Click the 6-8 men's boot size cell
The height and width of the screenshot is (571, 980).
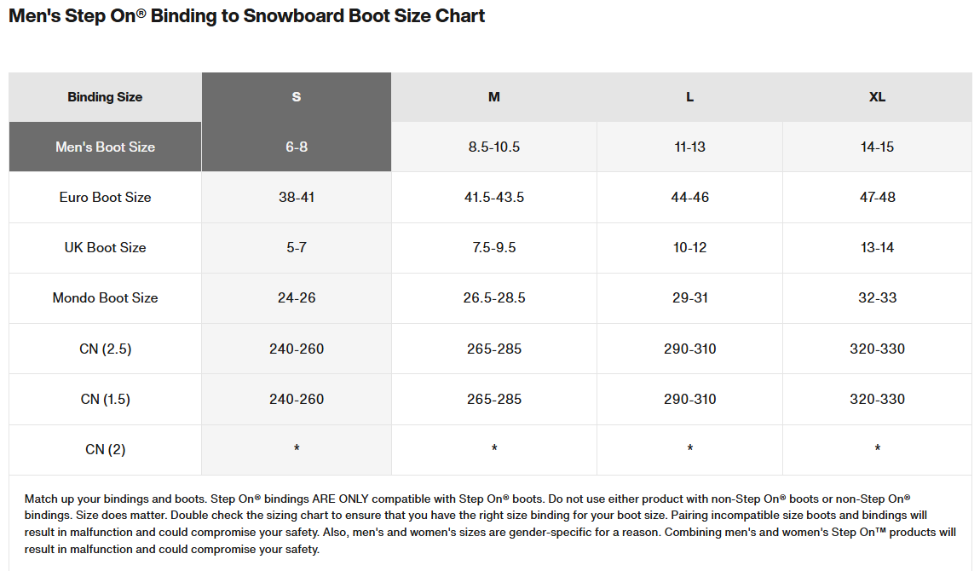[x=297, y=147]
